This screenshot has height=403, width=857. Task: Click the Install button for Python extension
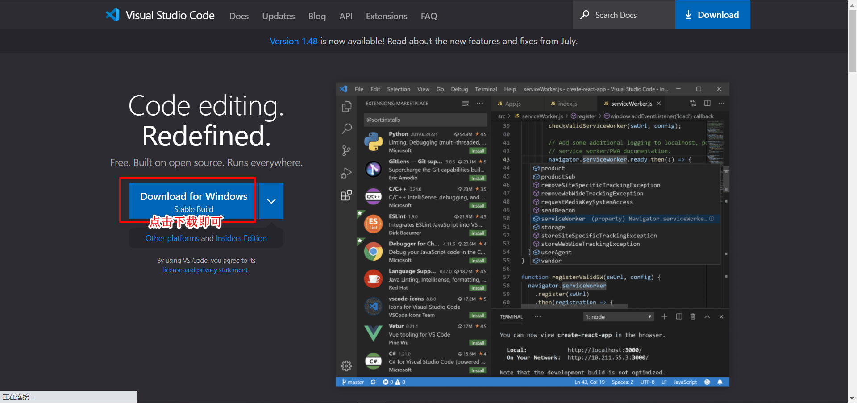pos(478,151)
